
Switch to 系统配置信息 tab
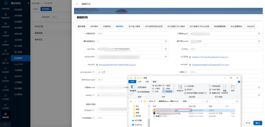pyautogui.click(x=220, y=26)
